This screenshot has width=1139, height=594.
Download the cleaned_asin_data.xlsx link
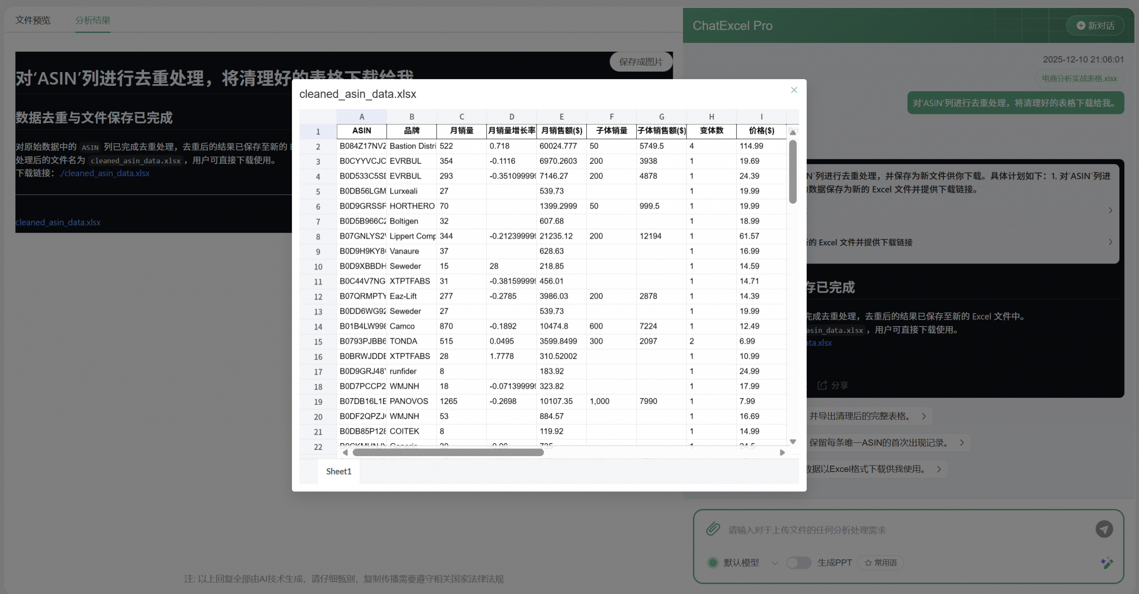point(58,222)
